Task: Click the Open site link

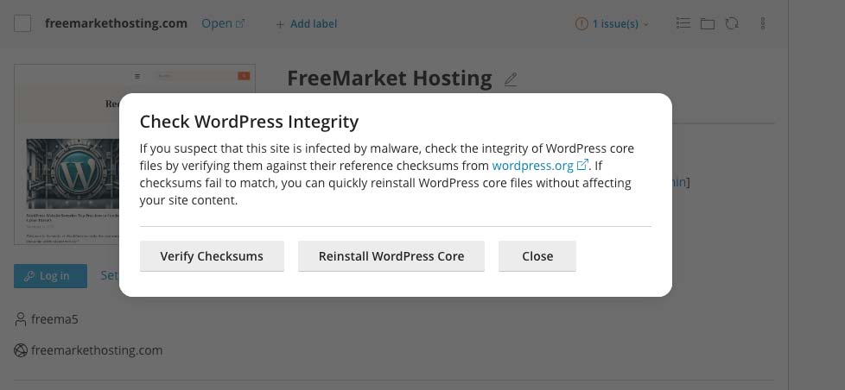Action: click(216, 23)
